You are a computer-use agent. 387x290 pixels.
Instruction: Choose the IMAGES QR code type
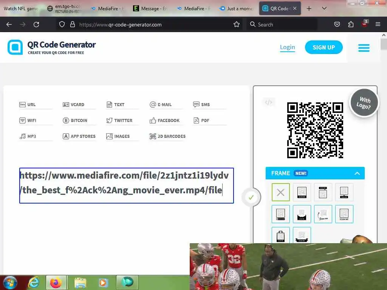[118, 136]
